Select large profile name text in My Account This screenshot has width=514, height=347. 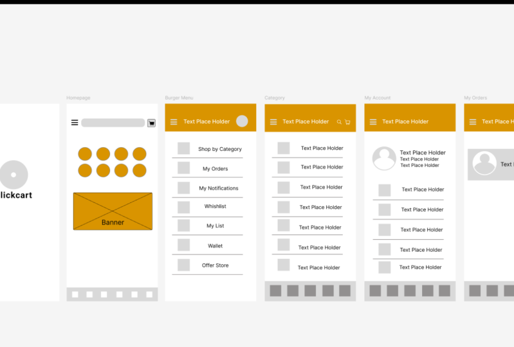pos(423,152)
